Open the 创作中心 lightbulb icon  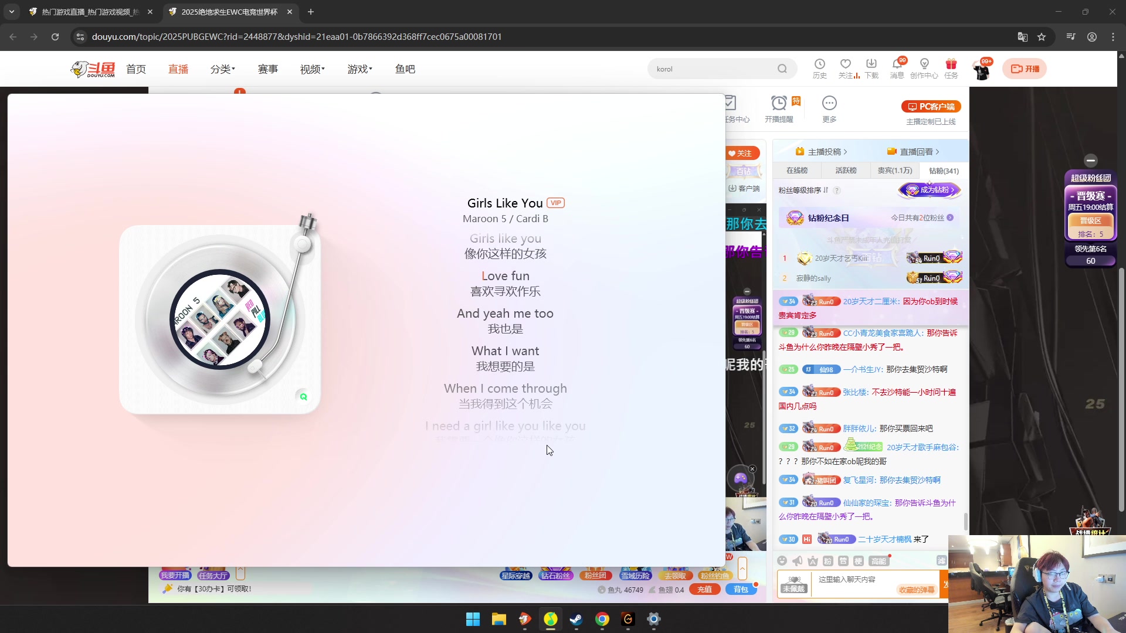point(924,64)
